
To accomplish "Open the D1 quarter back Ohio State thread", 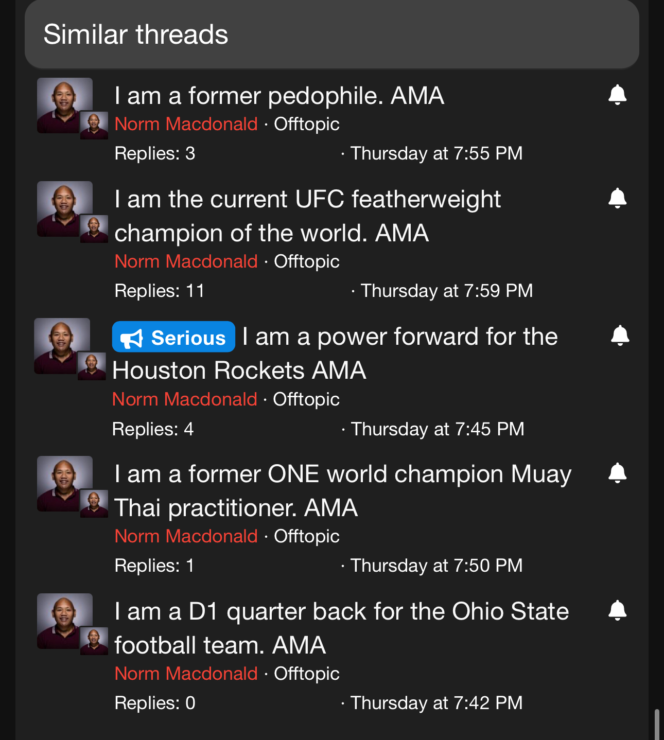I will [341, 628].
